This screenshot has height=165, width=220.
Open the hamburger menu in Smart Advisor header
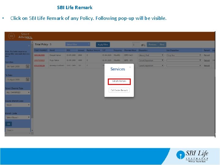[x=11, y=36]
